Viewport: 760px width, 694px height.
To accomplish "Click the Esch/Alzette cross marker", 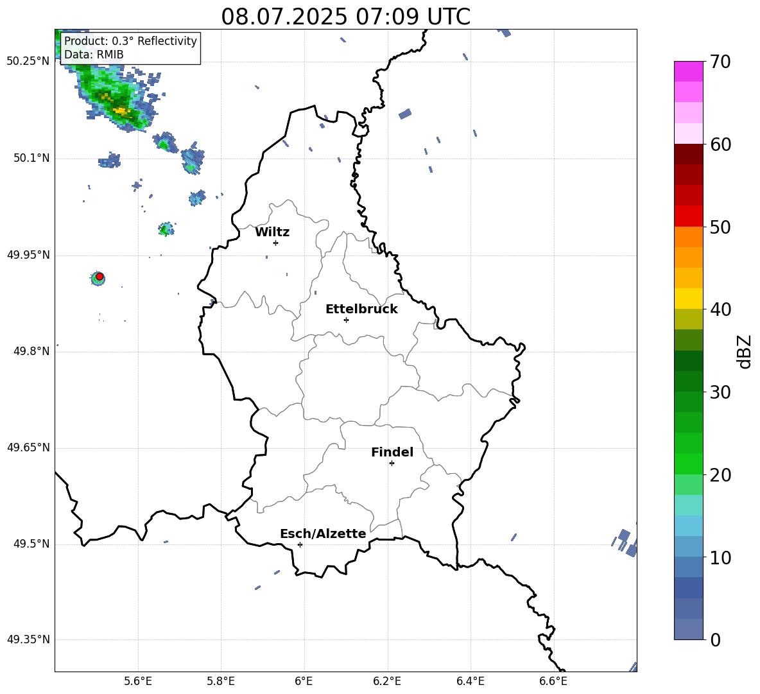I will click(x=300, y=544).
